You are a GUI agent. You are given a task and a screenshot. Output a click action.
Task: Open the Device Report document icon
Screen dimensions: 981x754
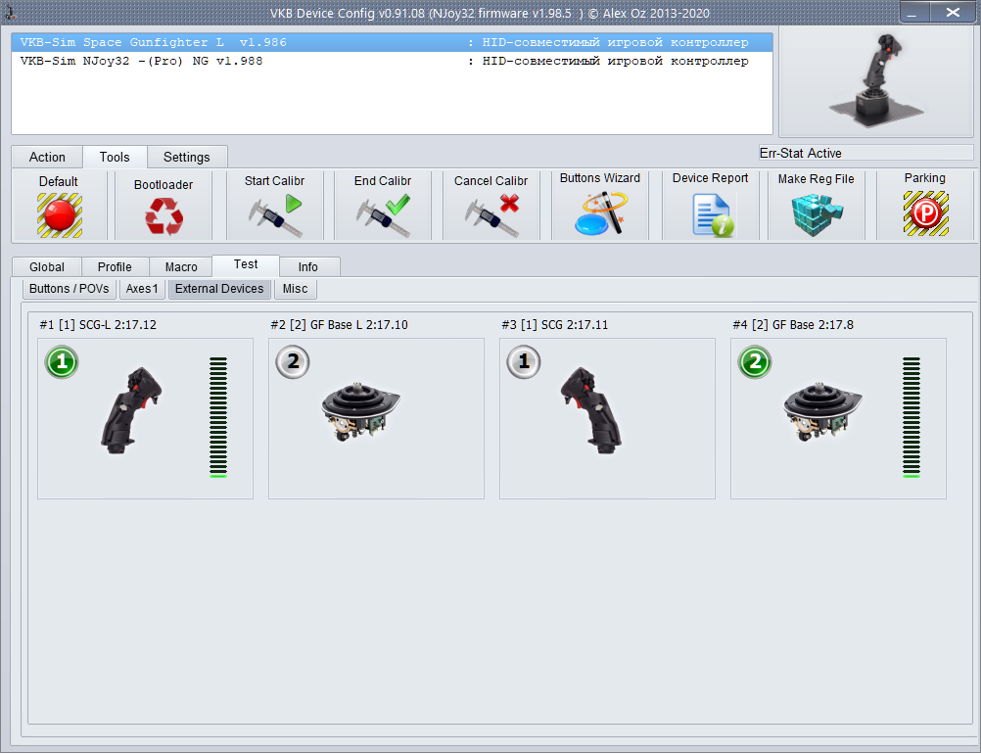coord(713,214)
